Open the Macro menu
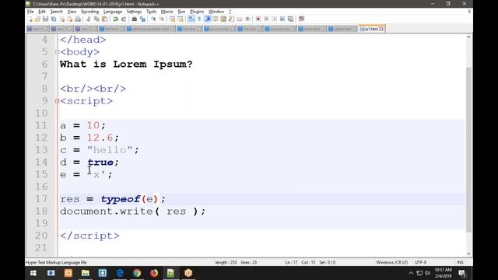This screenshot has height=280, width=498. [x=167, y=12]
